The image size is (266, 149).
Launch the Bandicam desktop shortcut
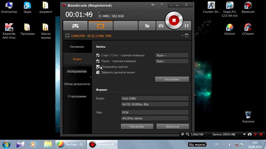248,7
